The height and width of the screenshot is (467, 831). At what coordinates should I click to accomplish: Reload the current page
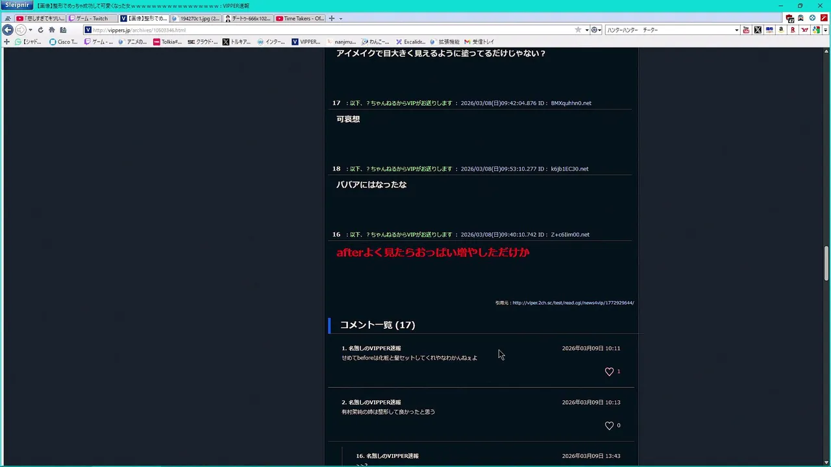(40, 30)
